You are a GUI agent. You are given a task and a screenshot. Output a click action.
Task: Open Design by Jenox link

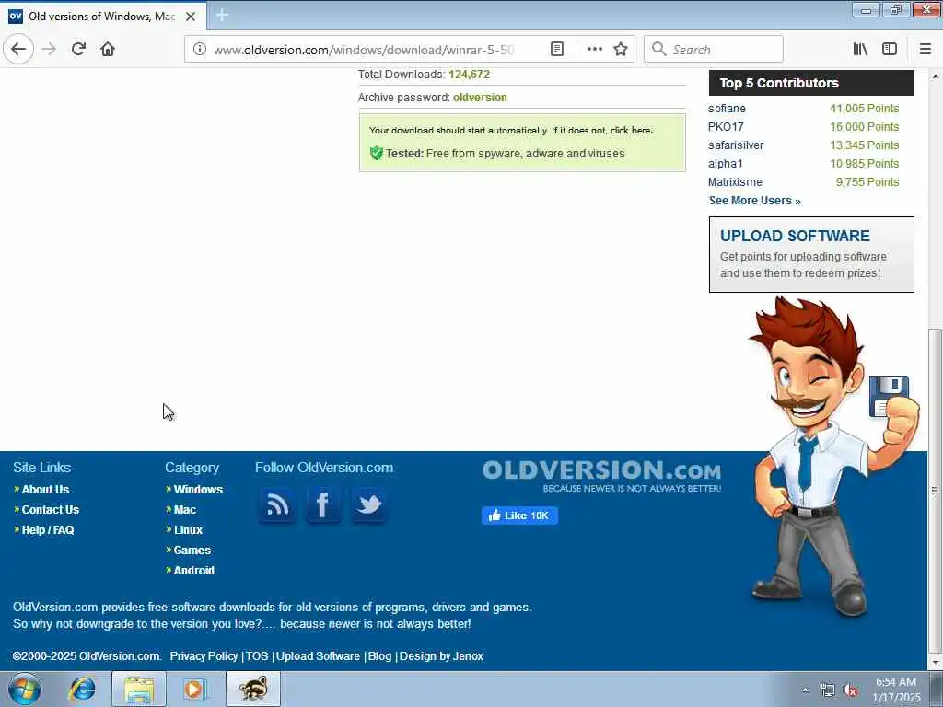tap(441, 656)
